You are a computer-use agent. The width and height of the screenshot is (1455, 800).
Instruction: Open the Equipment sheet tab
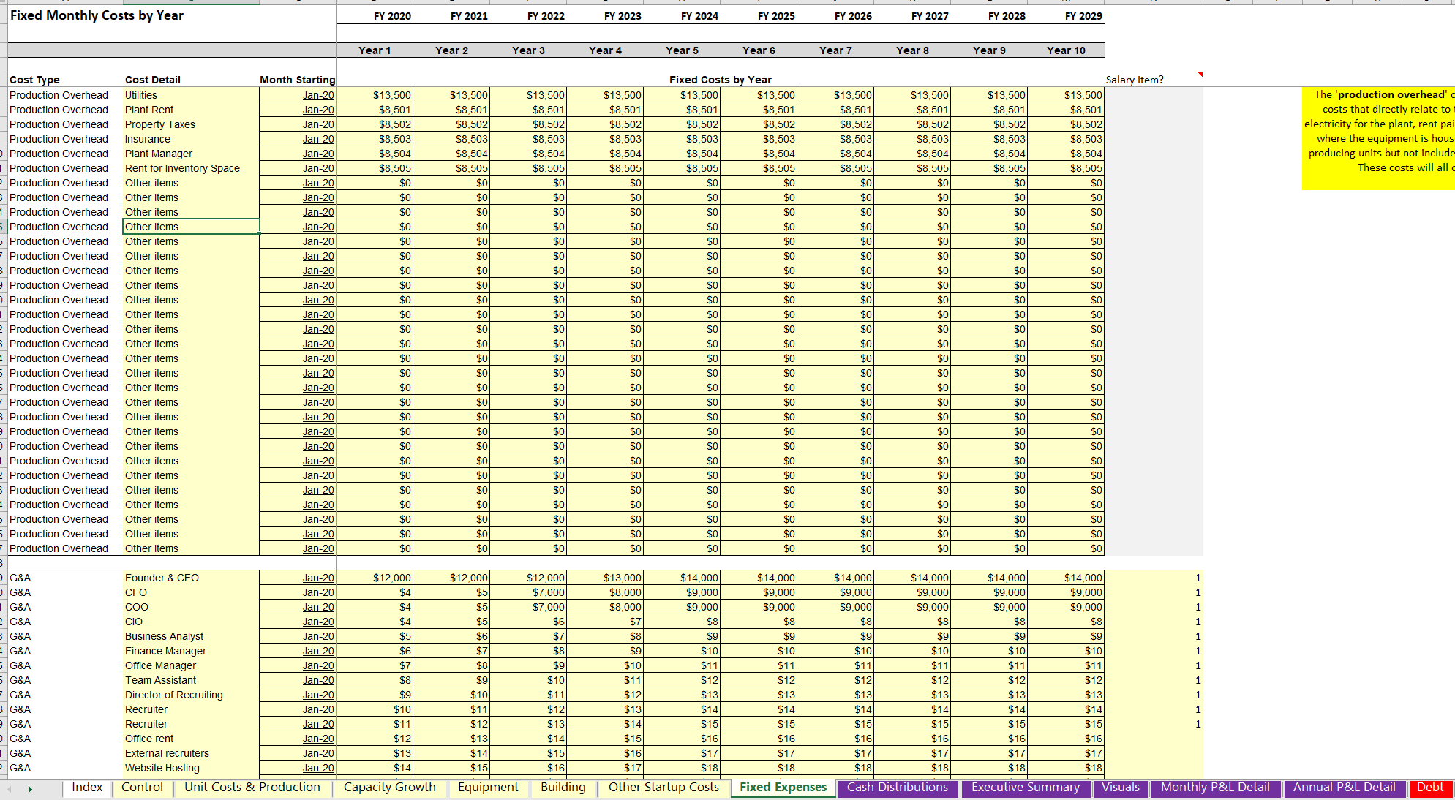click(488, 788)
